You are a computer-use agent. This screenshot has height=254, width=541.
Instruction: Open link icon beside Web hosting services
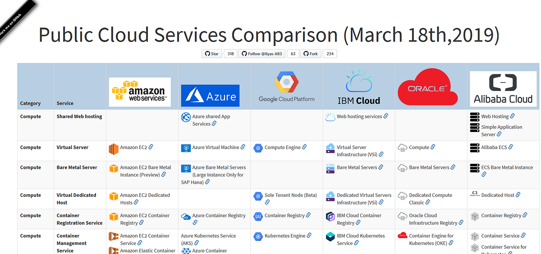pos(386,116)
